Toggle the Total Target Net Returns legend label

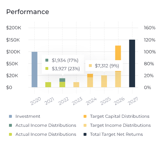pyautogui.click(x=116, y=134)
